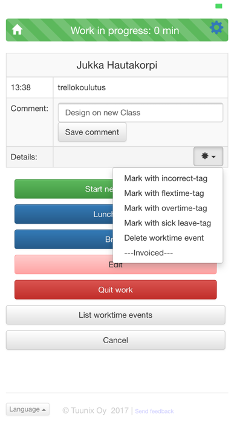The width and height of the screenshot is (237, 422).
Task: Open the asterisk details dropdown
Action: 208,156
